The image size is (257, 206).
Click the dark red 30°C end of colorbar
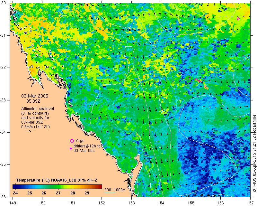click(x=100, y=187)
